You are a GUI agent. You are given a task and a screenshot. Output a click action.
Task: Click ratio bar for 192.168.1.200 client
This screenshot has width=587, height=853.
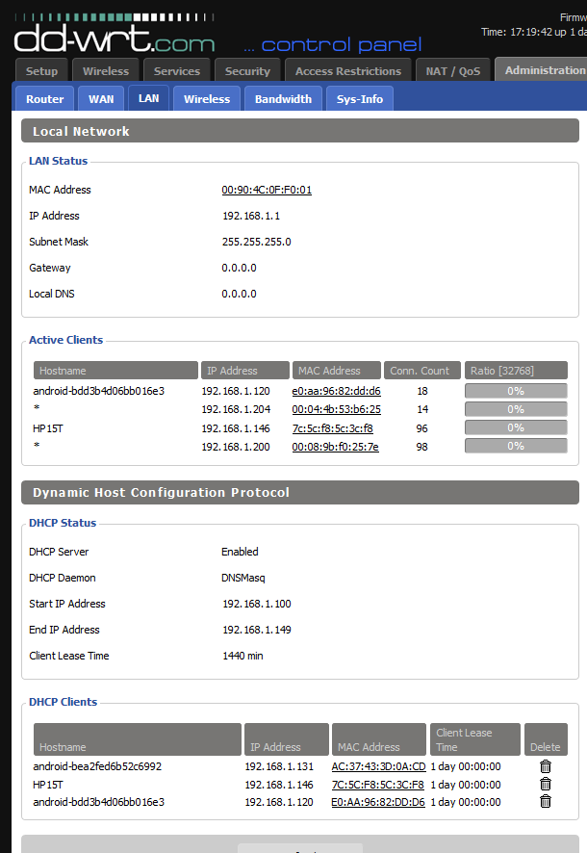[x=516, y=446]
